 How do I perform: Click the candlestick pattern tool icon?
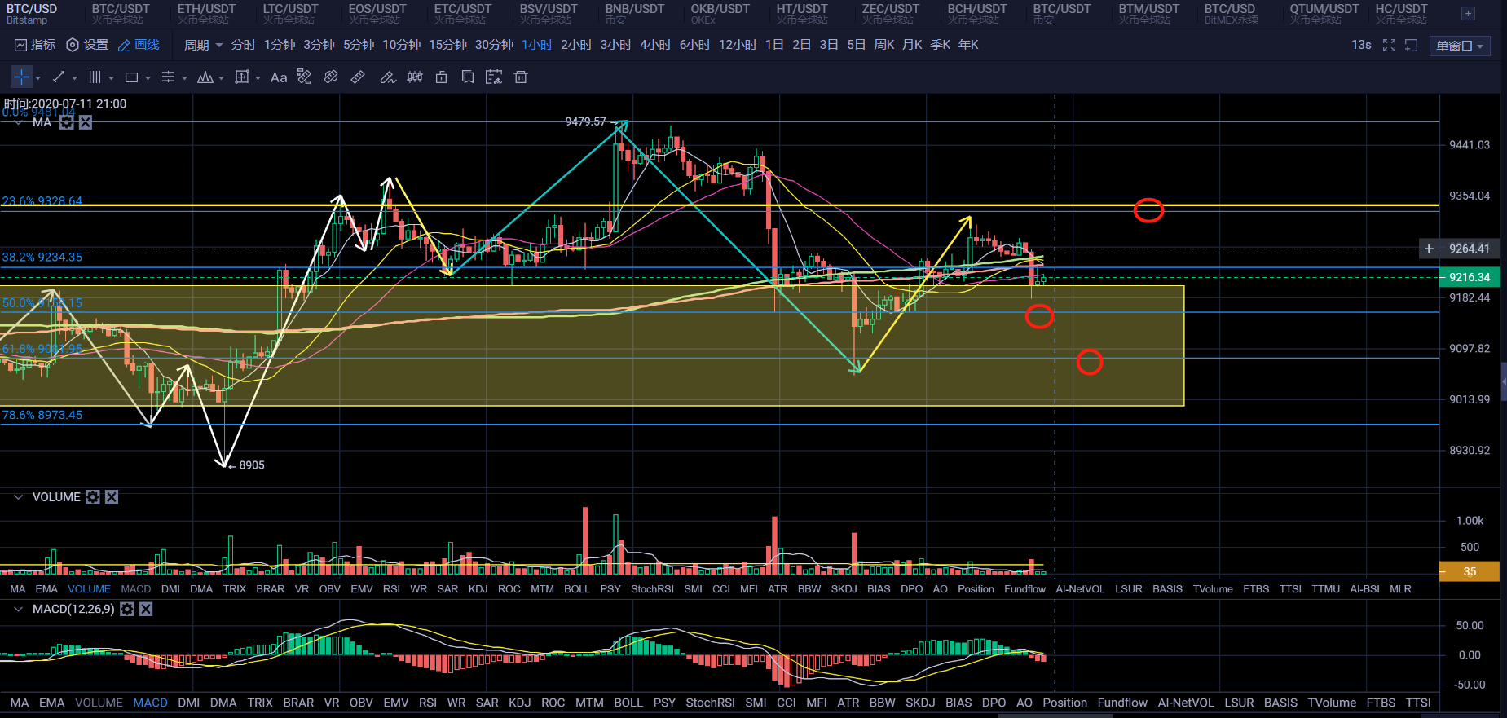415,77
